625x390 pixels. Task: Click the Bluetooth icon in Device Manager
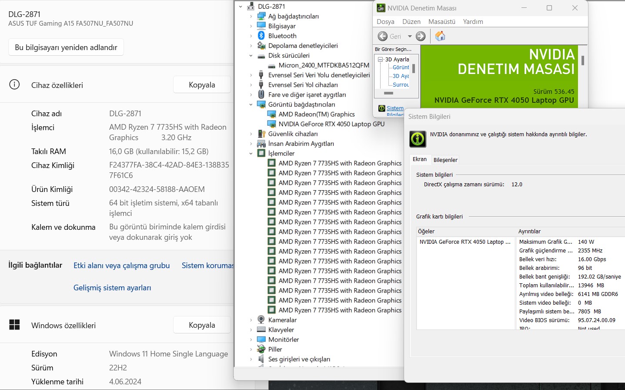(261, 36)
